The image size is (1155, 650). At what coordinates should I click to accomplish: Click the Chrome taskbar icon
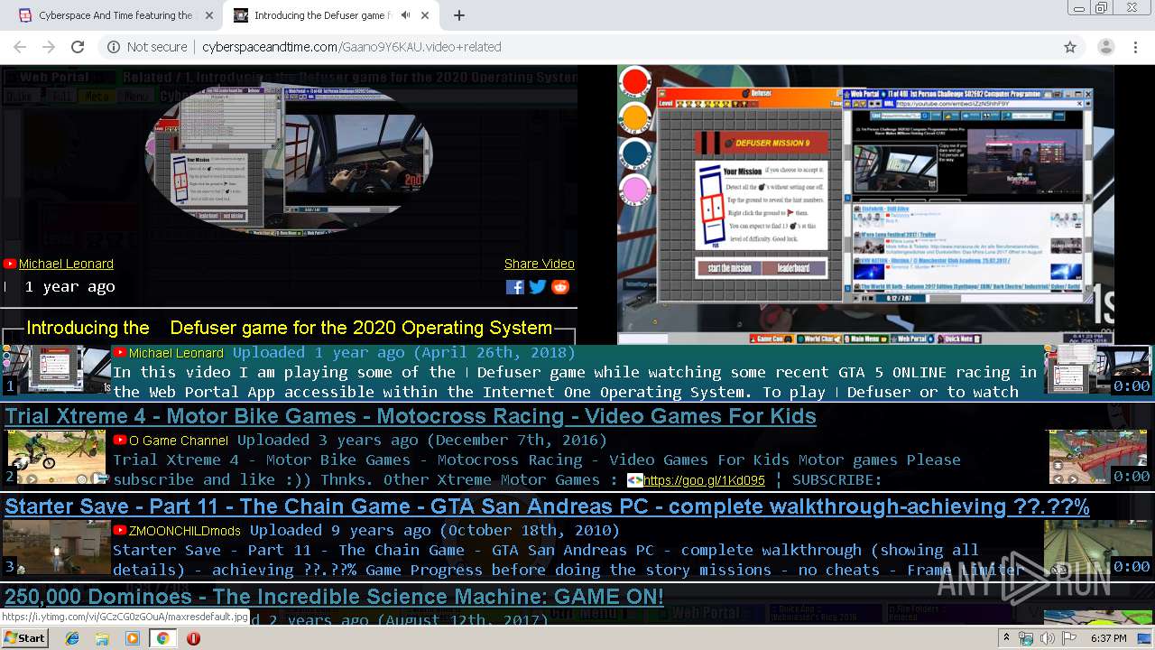coord(162,638)
